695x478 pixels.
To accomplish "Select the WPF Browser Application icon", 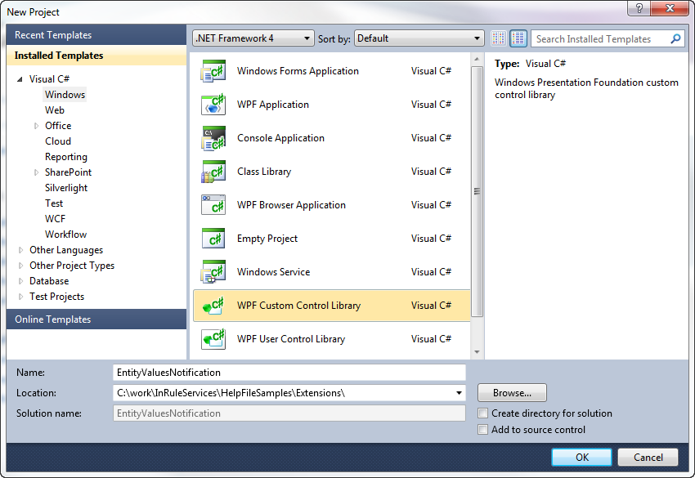I will (x=213, y=205).
